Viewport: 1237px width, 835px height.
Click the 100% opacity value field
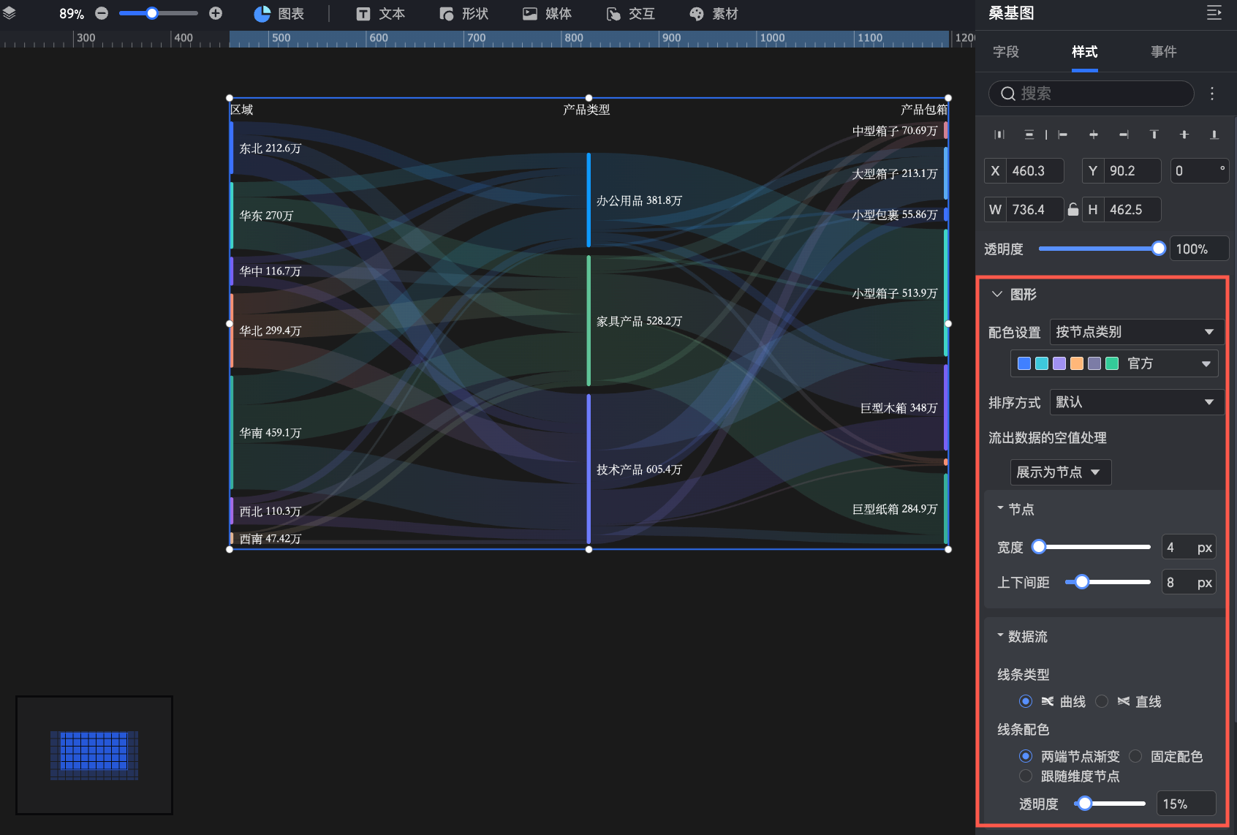tap(1199, 249)
